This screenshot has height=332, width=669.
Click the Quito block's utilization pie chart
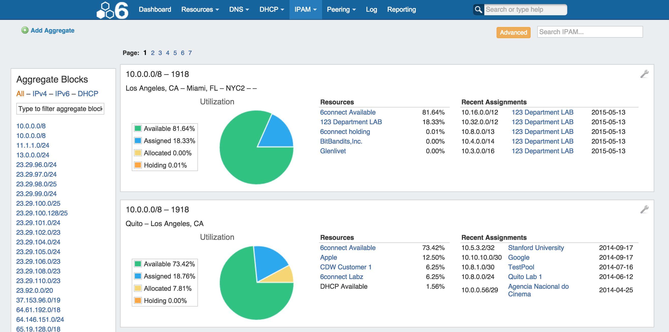click(256, 283)
